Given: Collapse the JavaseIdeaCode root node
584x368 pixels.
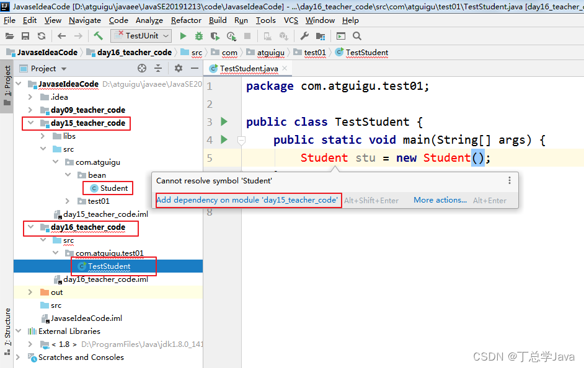Looking at the screenshot, I should coord(19,84).
